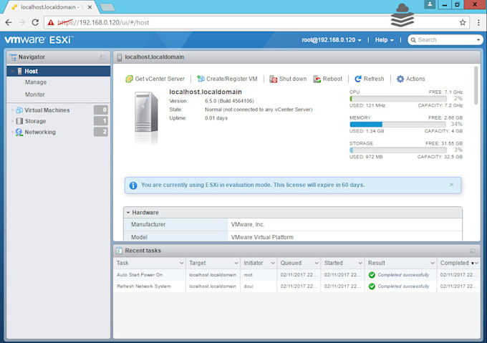487x343 pixels.
Task: Click the Search input field
Action: 445,39
